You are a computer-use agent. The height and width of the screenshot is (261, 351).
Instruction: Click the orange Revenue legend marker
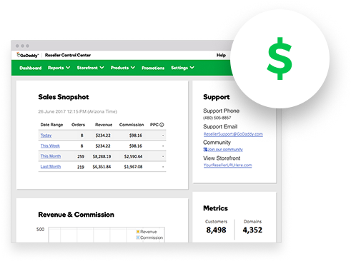tap(138, 232)
